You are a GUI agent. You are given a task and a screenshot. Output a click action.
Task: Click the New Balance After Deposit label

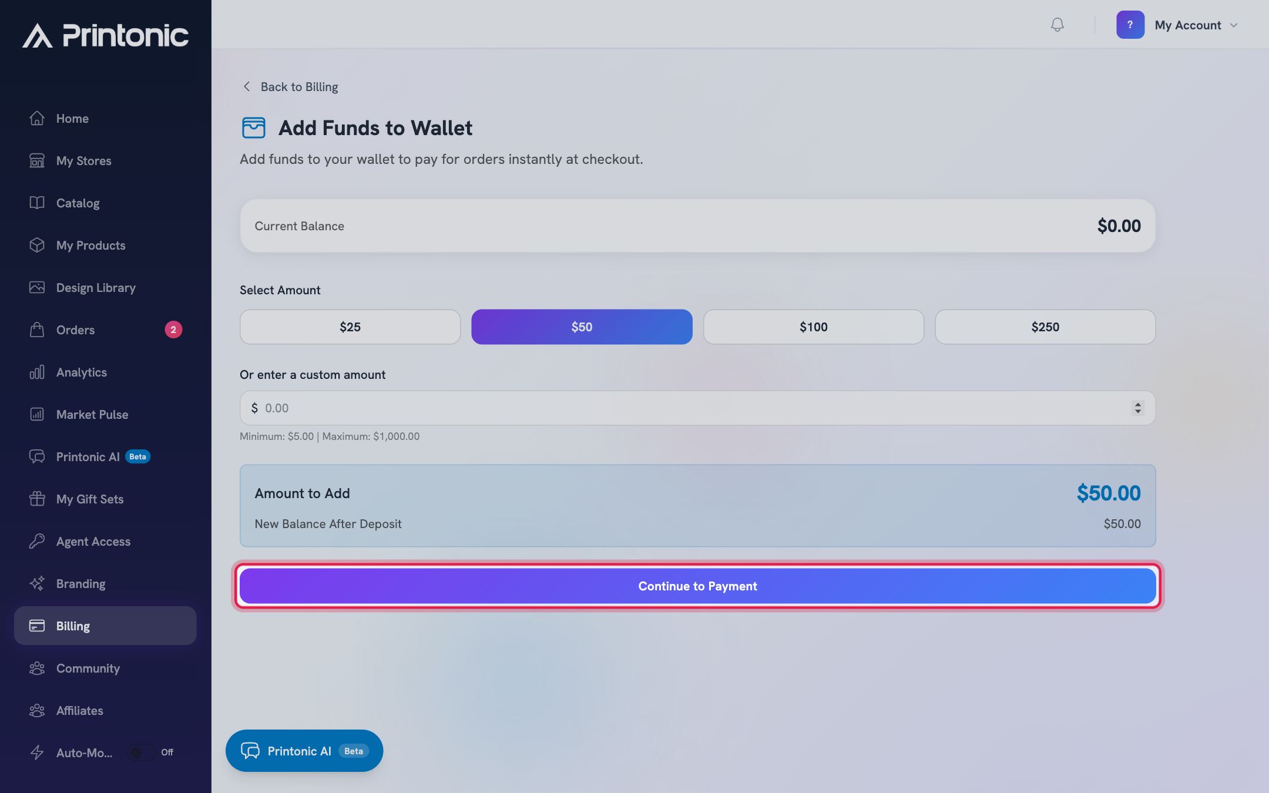pos(328,523)
